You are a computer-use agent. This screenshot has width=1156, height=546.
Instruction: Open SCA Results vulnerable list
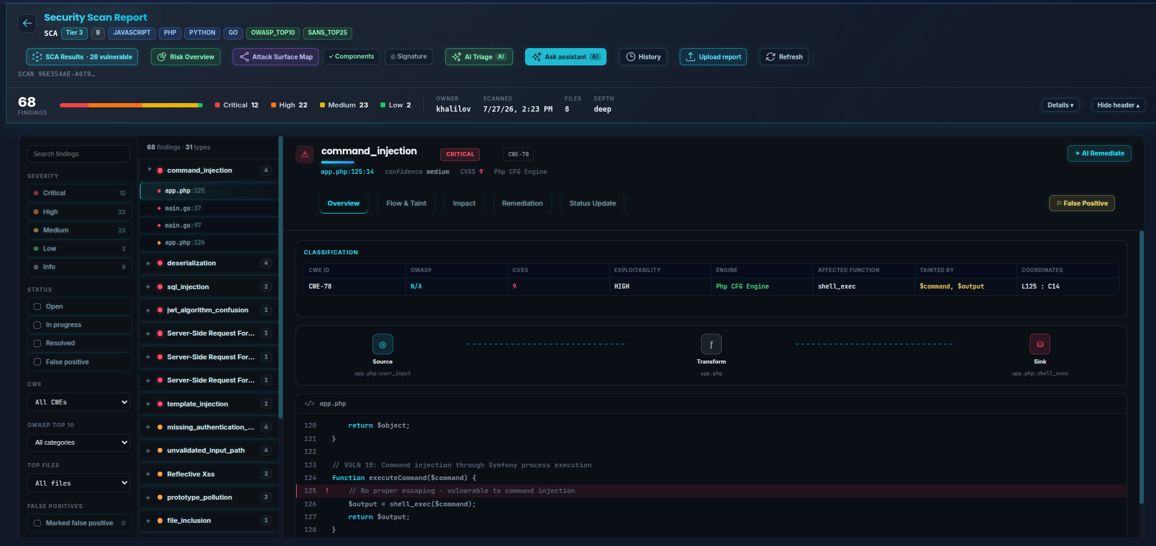tap(82, 57)
